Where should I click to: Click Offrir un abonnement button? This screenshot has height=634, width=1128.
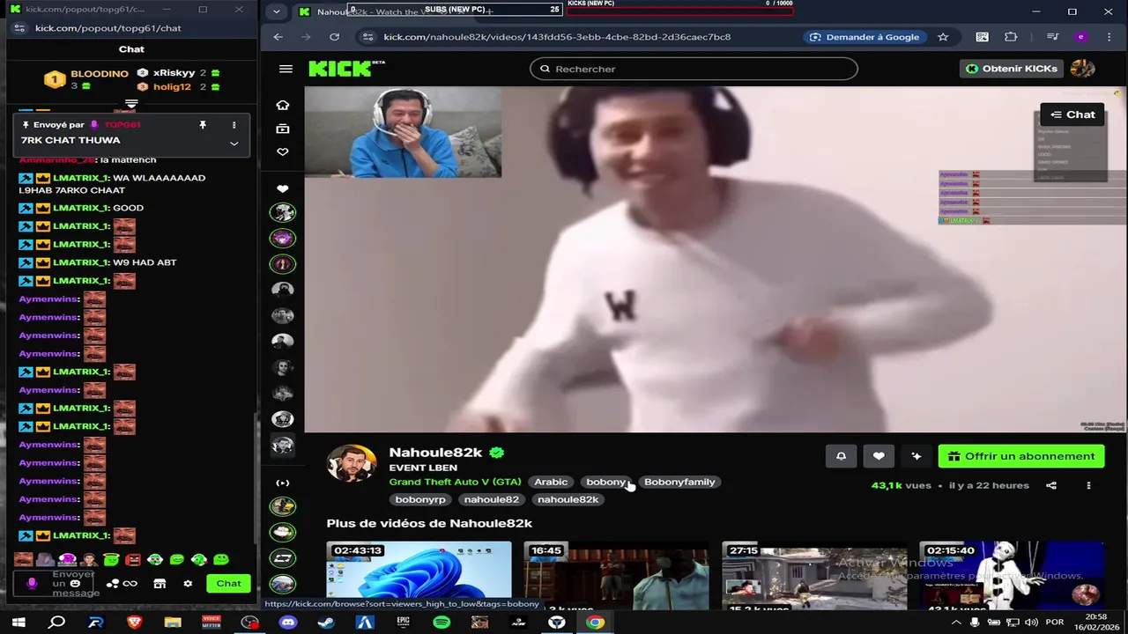pyautogui.click(x=1021, y=456)
